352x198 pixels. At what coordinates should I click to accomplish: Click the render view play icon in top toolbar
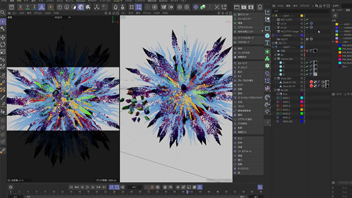pos(50,7)
